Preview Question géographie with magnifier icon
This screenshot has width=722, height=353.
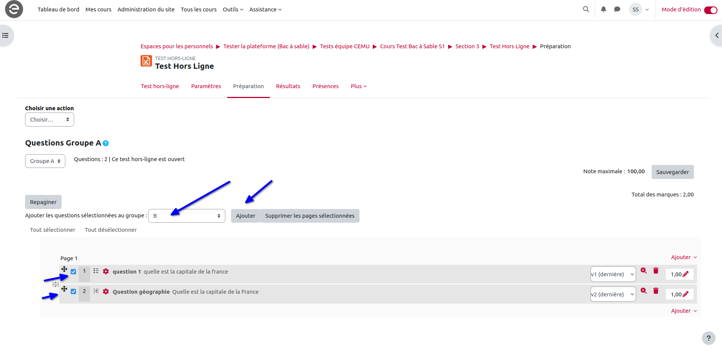[644, 291]
